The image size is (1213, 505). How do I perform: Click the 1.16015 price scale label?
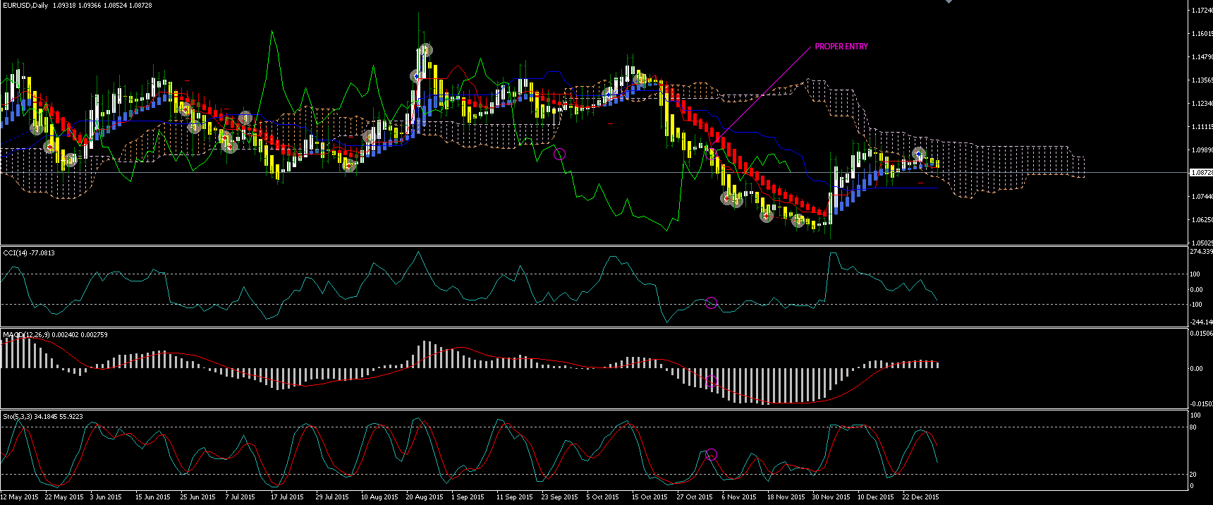pyautogui.click(x=1202, y=34)
